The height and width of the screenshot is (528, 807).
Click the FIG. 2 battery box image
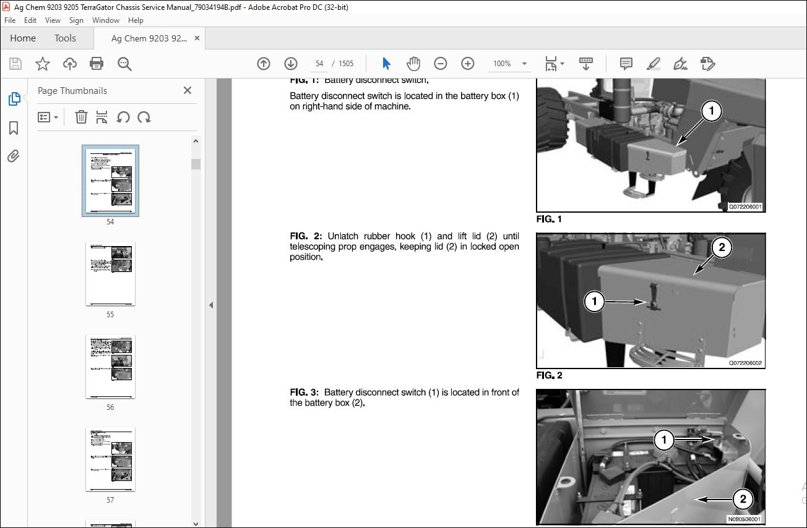[650, 300]
